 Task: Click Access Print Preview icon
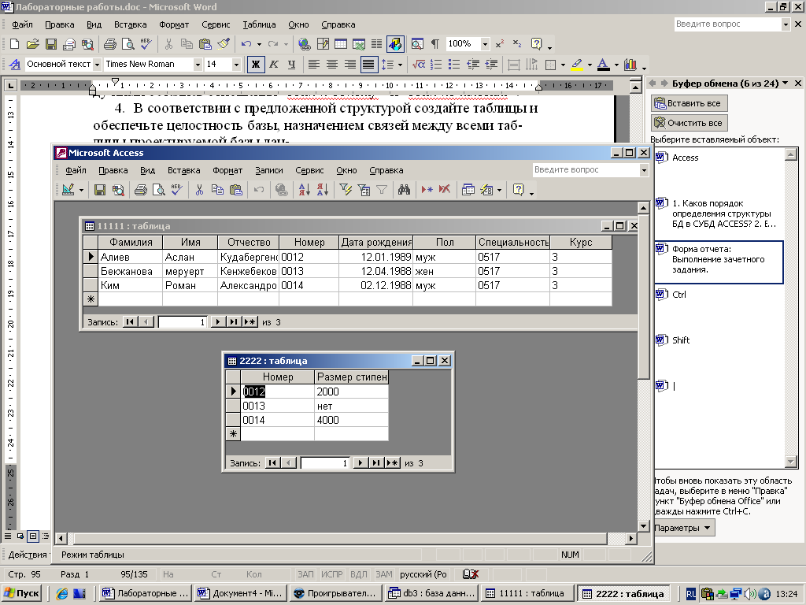pos(159,190)
